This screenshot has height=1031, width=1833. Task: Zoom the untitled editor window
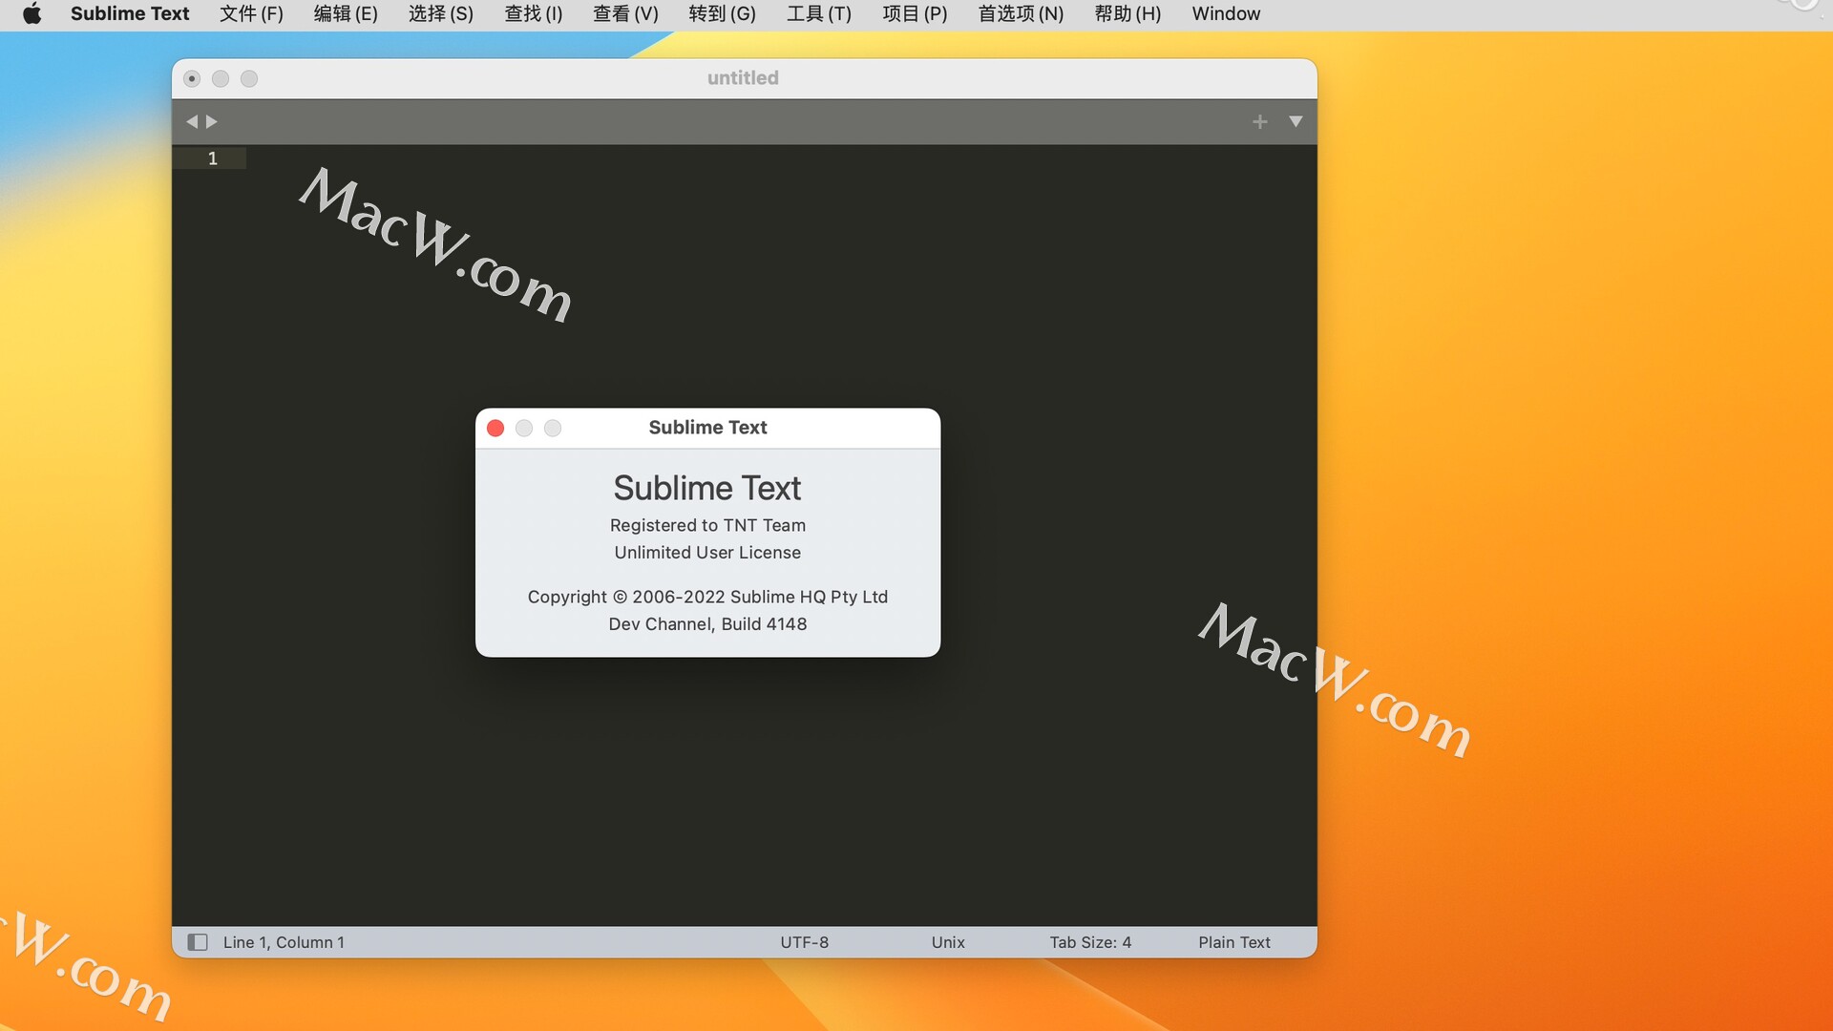(x=249, y=78)
